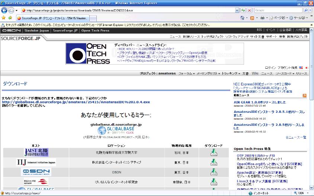Click the Print toolbar icon
314x196 pixels.
(x=262, y=18)
